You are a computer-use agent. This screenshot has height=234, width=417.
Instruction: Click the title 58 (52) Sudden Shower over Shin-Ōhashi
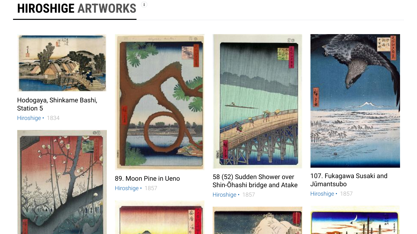point(255,181)
